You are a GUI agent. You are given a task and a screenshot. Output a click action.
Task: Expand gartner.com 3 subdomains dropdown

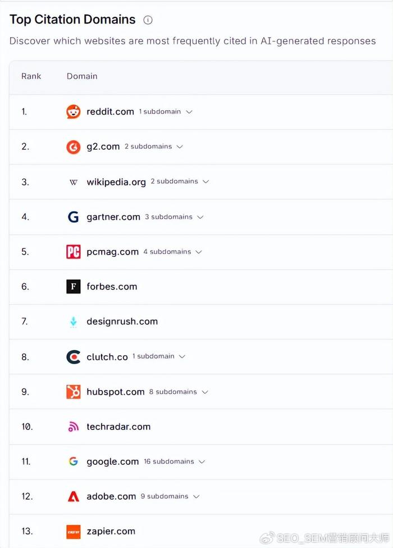pos(200,217)
